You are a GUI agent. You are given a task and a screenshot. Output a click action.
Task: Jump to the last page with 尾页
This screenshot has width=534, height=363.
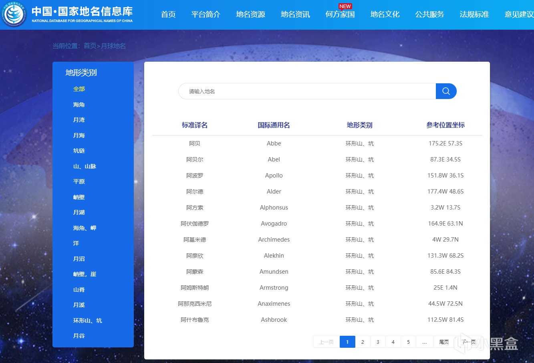444,342
